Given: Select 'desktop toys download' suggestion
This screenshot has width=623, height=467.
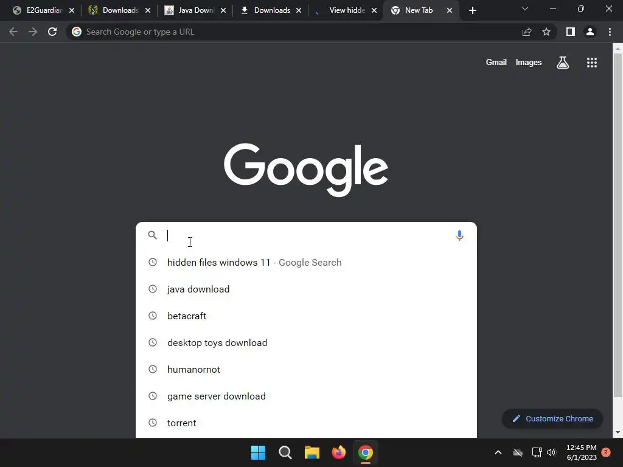Looking at the screenshot, I should click(306, 343).
